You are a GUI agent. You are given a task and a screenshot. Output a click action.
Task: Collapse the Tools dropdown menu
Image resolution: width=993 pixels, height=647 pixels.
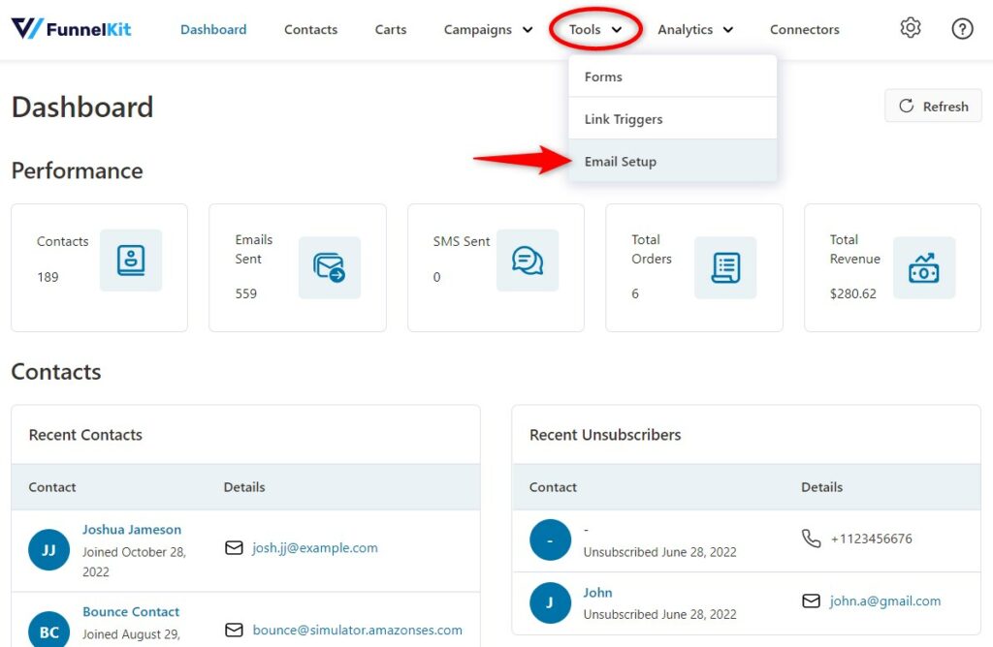click(595, 29)
